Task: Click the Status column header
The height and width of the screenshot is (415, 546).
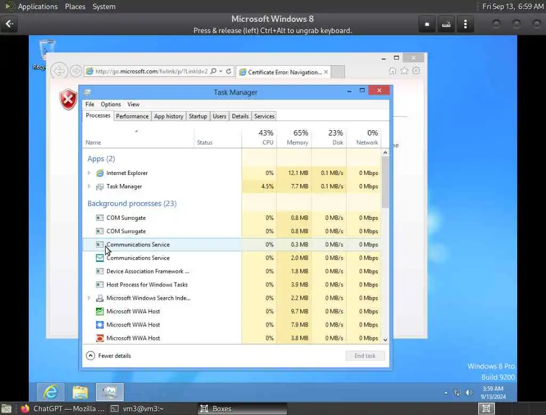Action: (x=218, y=137)
